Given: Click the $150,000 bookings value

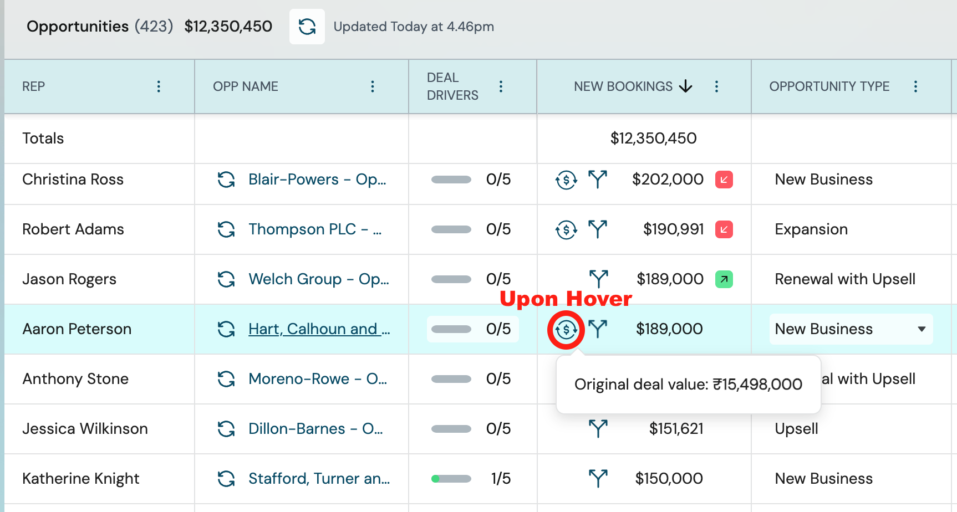Looking at the screenshot, I should [x=669, y=479].
